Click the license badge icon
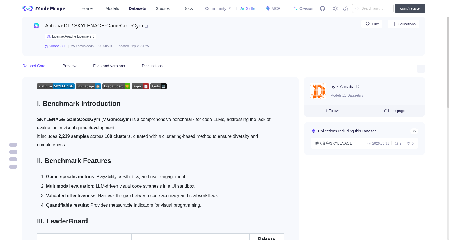The width and height of the screenshot is (449, 240). pos(49,36)
